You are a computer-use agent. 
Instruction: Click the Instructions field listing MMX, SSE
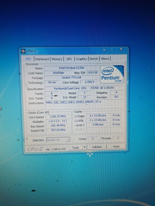click(x=85, y=104)
